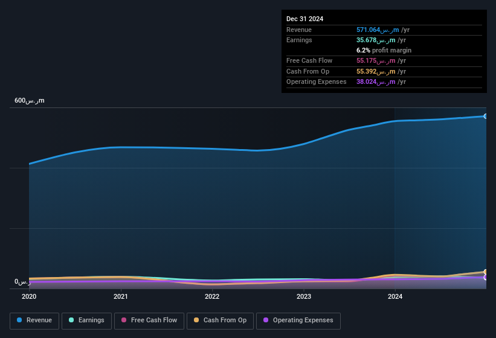This screenshot has height=338, width=496.
Task: Click the 2023 x-axis label
Action: coord(304,296)
